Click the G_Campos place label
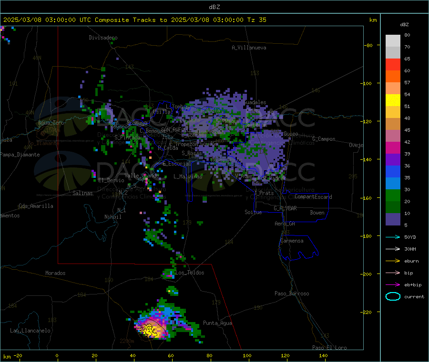 point(324,139)
